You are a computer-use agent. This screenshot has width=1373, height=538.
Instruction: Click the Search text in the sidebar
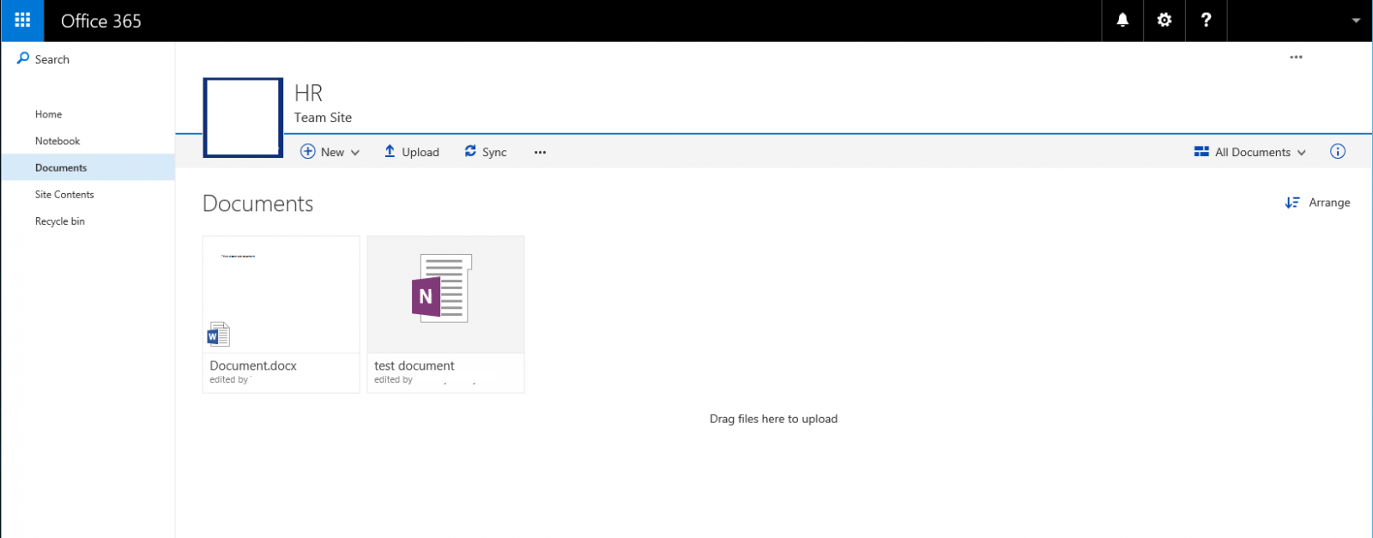[52, 59]
